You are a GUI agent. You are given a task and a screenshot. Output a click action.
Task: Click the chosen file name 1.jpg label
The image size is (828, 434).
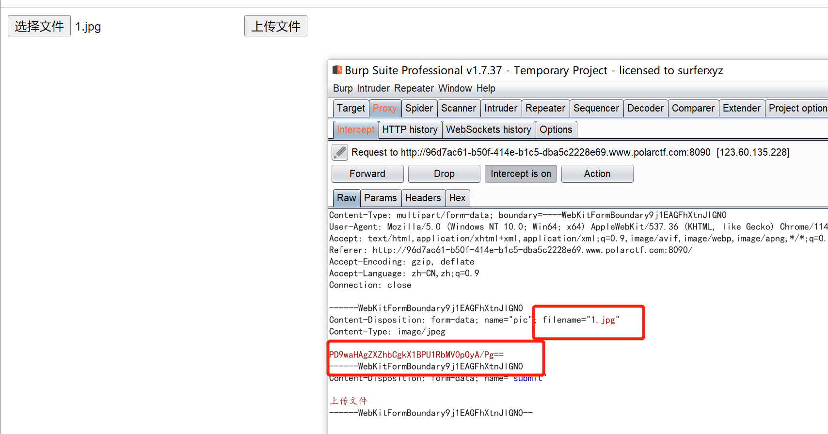[x=88, y=27]
